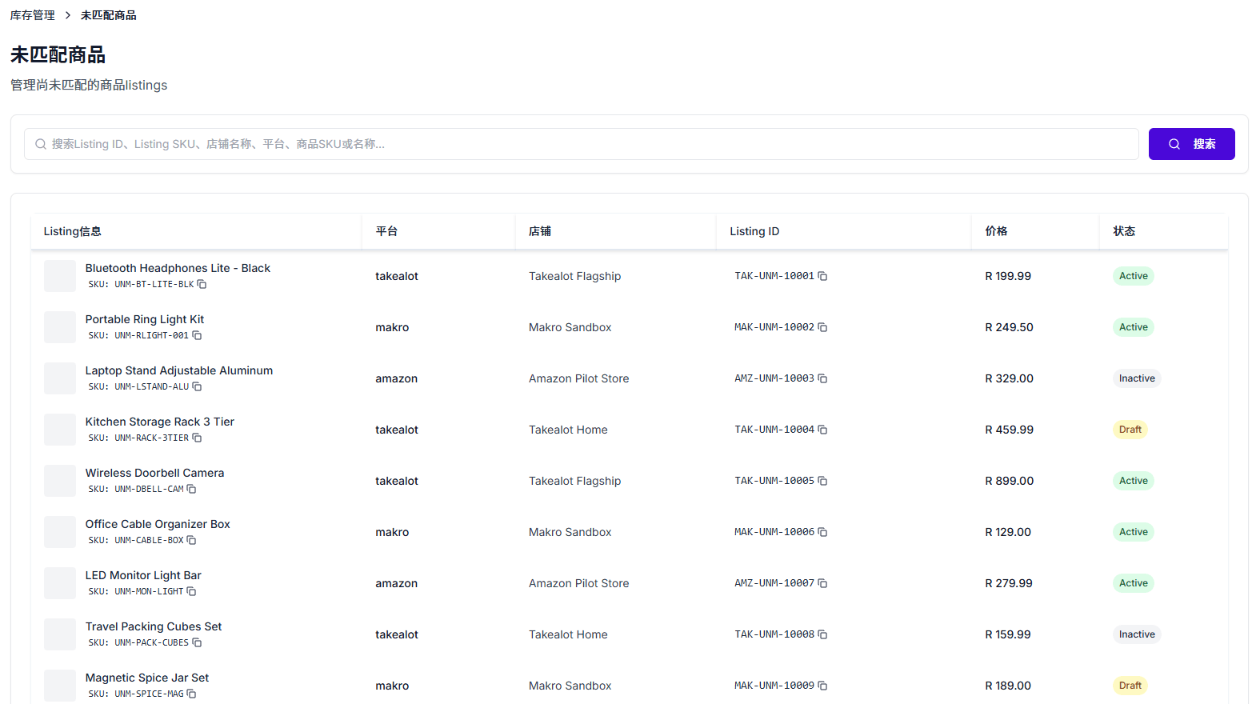Click the purple 搜索 button

[1191, 144]
